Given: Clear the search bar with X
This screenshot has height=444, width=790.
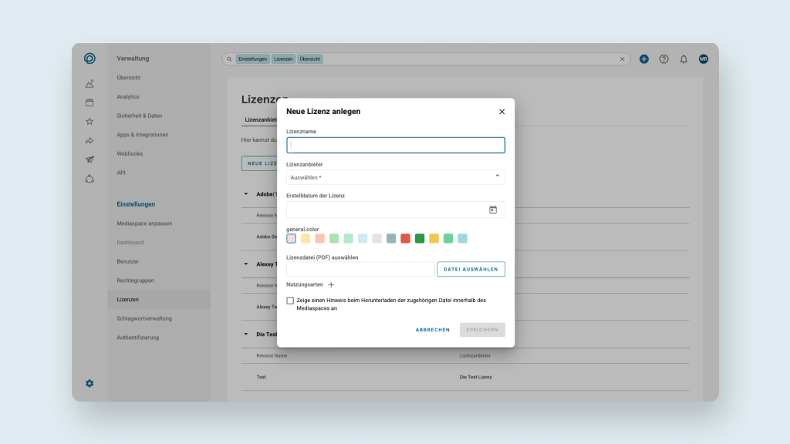Looking at the screenshot, I should (x=623, y=59).
